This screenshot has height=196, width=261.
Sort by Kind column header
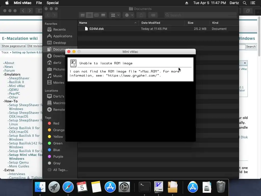224,23
